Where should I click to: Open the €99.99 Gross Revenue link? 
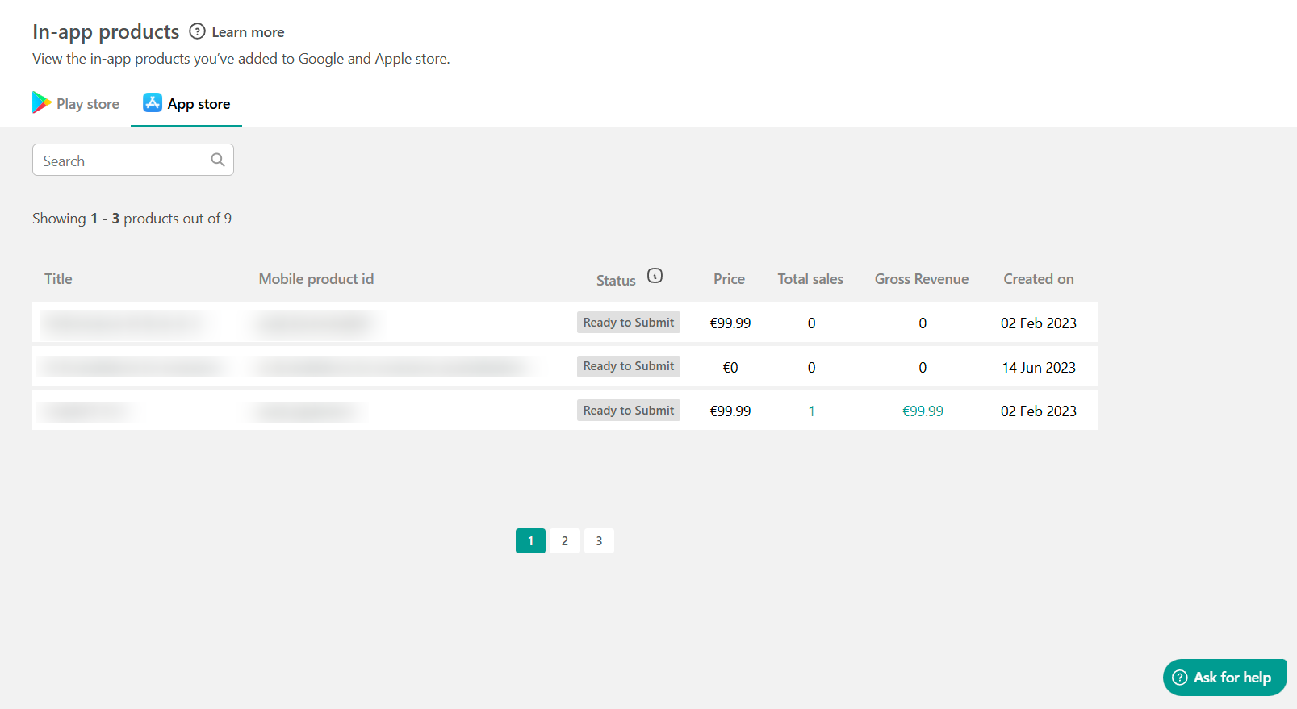pos(923,411)
